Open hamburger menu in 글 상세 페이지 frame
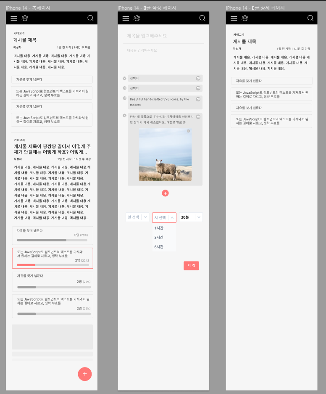Screen dimensions: 326x394 click(234, 18)
